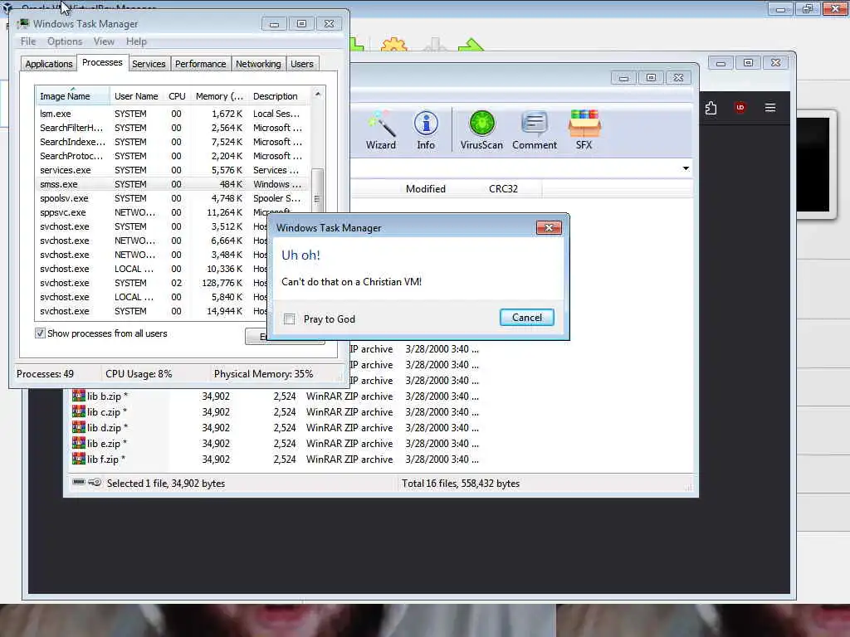Open the Task Manager View menu
Image resolution: width=850 pixels, height=637 pixels.
(104, 41)
